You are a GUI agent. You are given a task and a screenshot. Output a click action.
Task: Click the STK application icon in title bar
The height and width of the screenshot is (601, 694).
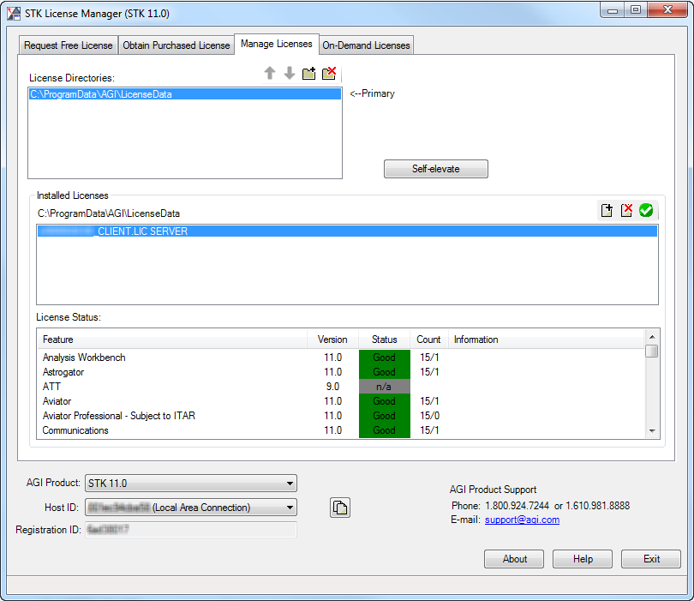coord(14,14)
